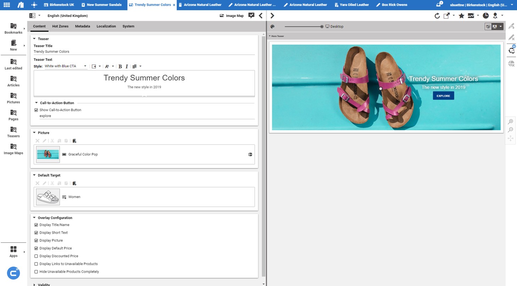Open the System tab
Image resolution: width=517 pixels, height=286 pixels.
point(128,26)
